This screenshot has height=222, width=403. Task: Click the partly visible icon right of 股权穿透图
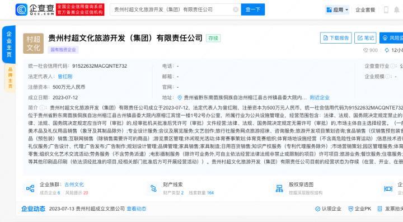pyautogui.click(x=388, y=188)
